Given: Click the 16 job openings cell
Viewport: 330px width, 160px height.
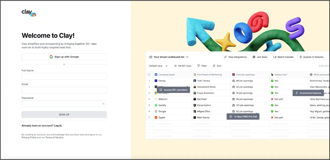Looking at the screenshot, I should [x=250, y=93].
